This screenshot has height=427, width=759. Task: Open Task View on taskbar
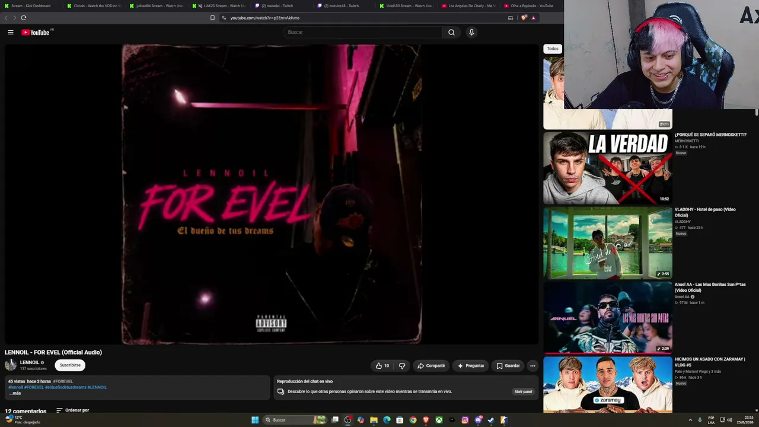point(335,420)
